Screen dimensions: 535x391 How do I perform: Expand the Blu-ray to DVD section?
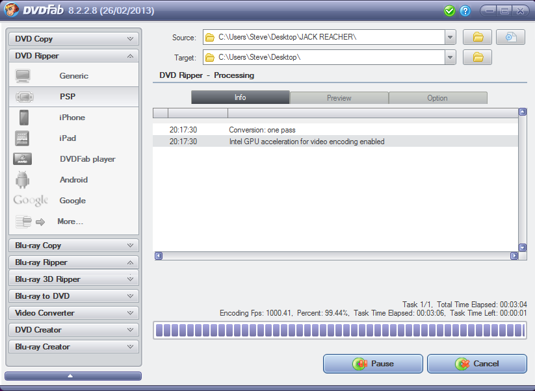pyautogui.click(x=73, y=296)
